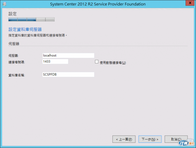Close the Service Provider Foundation setup window
Screen dimensions: 196x148
point(190,3)
